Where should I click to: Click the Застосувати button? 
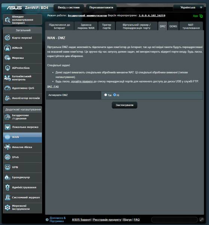pos(124,105)
